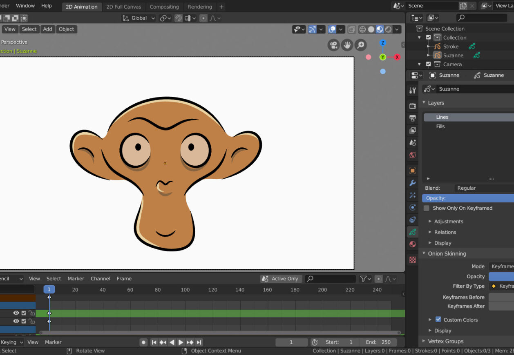This screenshot has width=514, height=355.
Task: Toggle the Custom Colors checkbox
Action: [x=438, y=319]
